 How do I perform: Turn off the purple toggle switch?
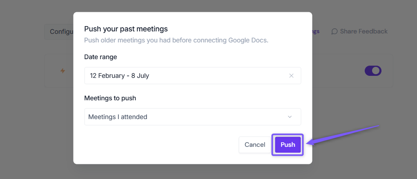[x=373, y=71]
